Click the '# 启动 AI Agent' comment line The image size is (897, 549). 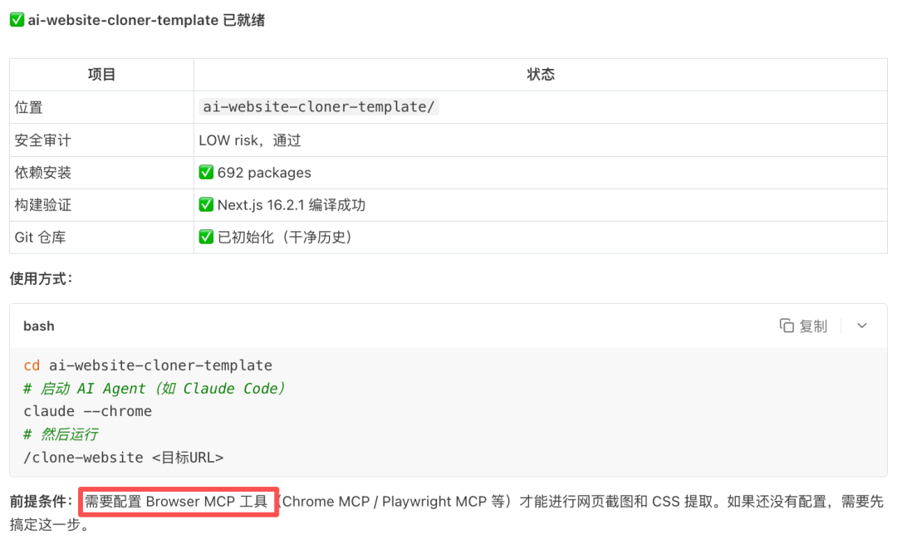tap(154, 389)
